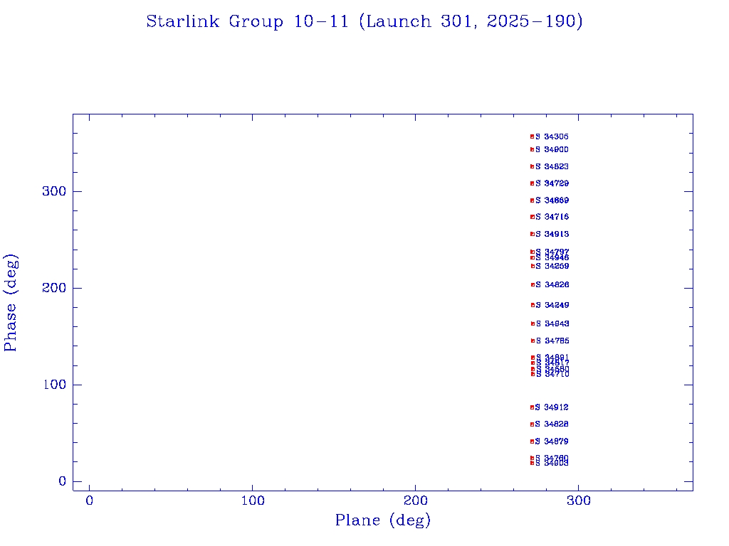Click the red marker beside S 34912
Viewport: 729px width, 546px height.
point(532,407)
